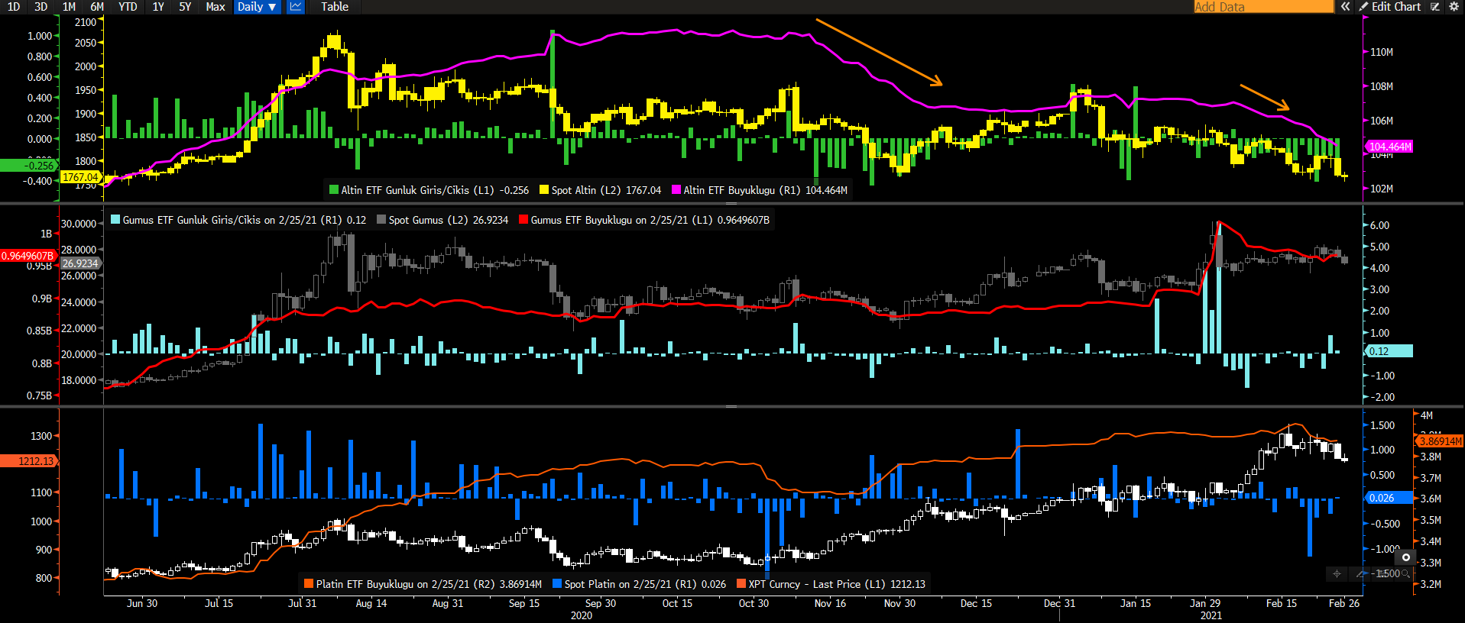Collapse the toolbar with the double-chevron icon
Viewport: 1465px width, 623px height.
(x=1345, y=7)
